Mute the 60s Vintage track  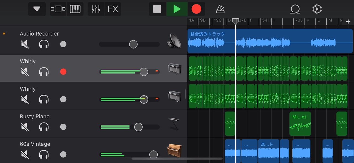tap(25, 154)
